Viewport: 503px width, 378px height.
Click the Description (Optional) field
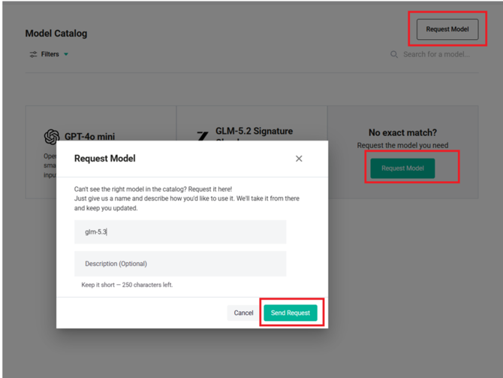click(x=180, y=264)
